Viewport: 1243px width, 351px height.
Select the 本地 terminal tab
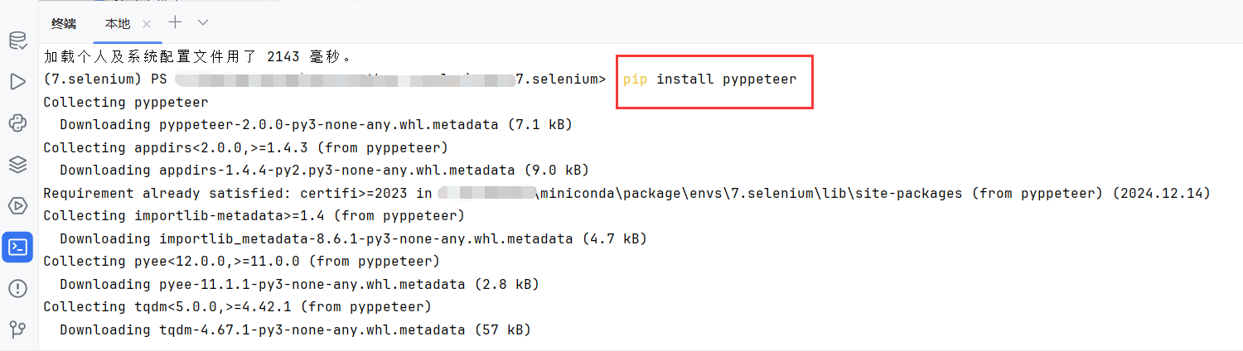point(118,23)
